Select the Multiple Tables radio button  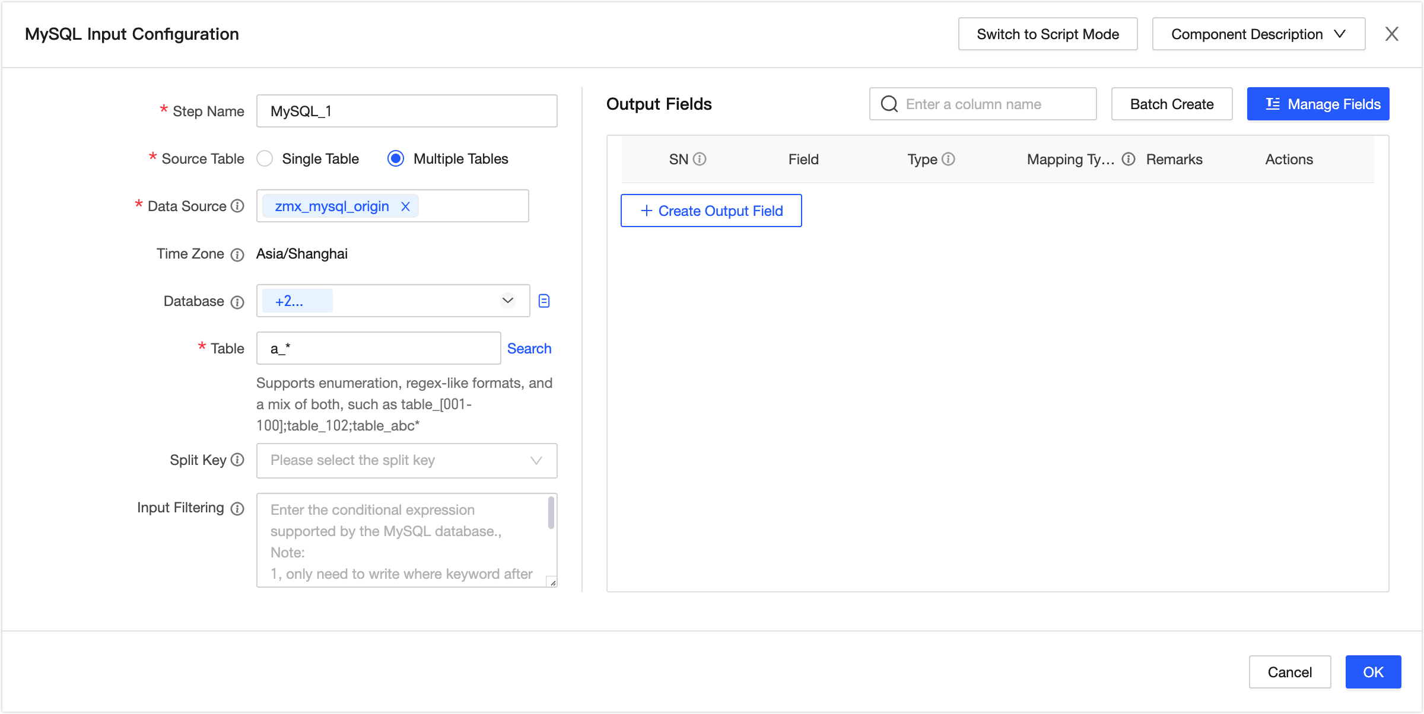click(396, 158)
